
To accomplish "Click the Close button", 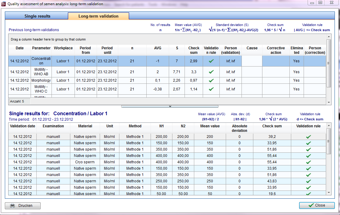I will click(317, 205).
